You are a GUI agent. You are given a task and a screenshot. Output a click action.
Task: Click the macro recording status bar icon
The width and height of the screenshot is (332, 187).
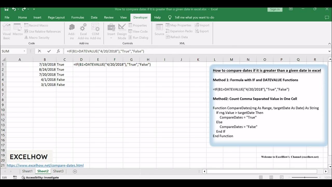click(15, 177)
